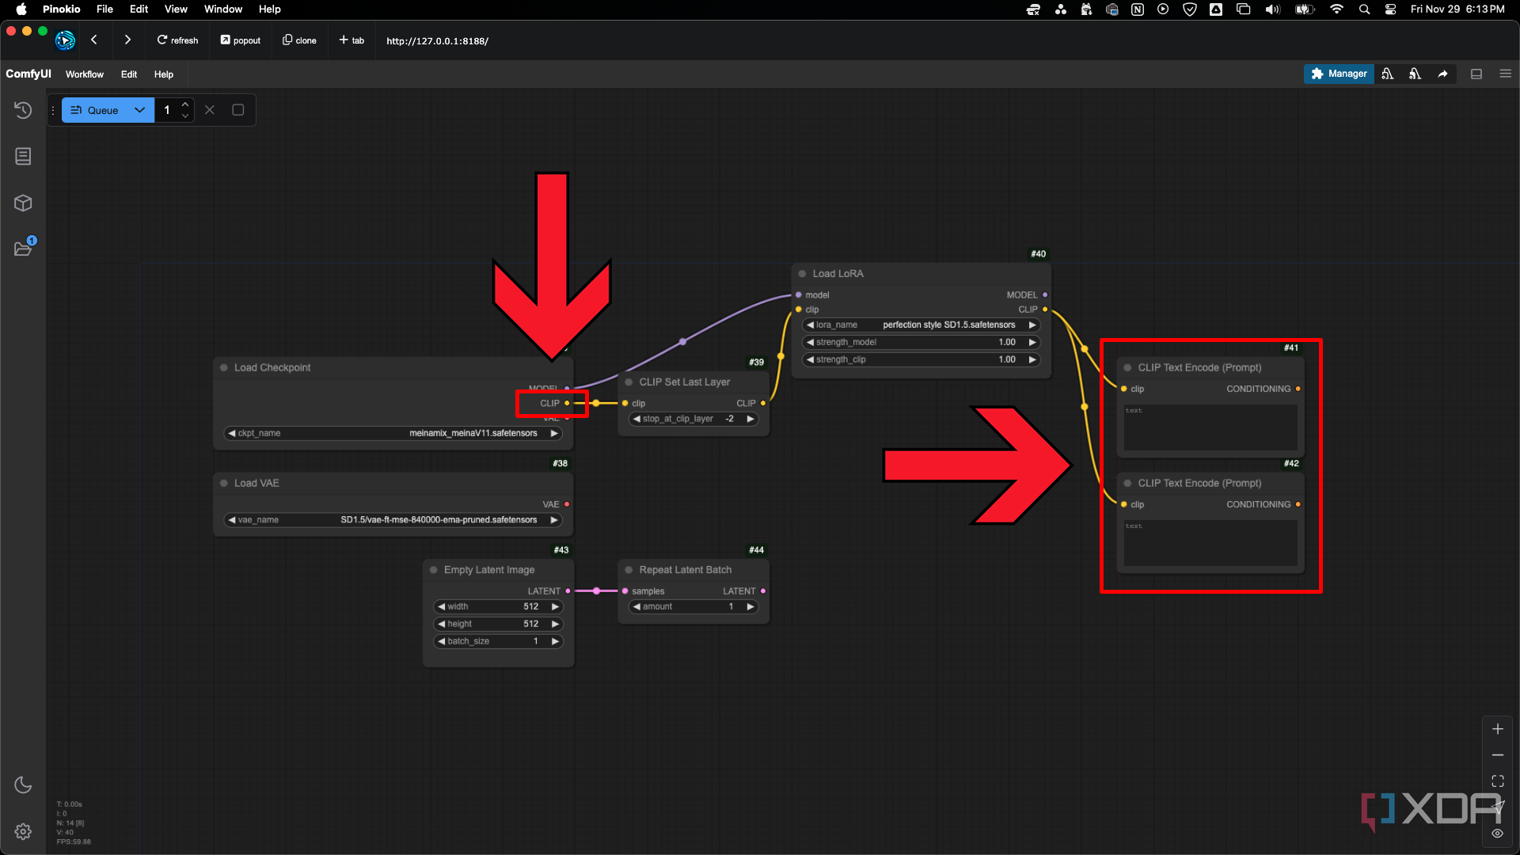Click the clone button
The width and height of the screenshot is (1520, 855).
[x=299, y=40]
